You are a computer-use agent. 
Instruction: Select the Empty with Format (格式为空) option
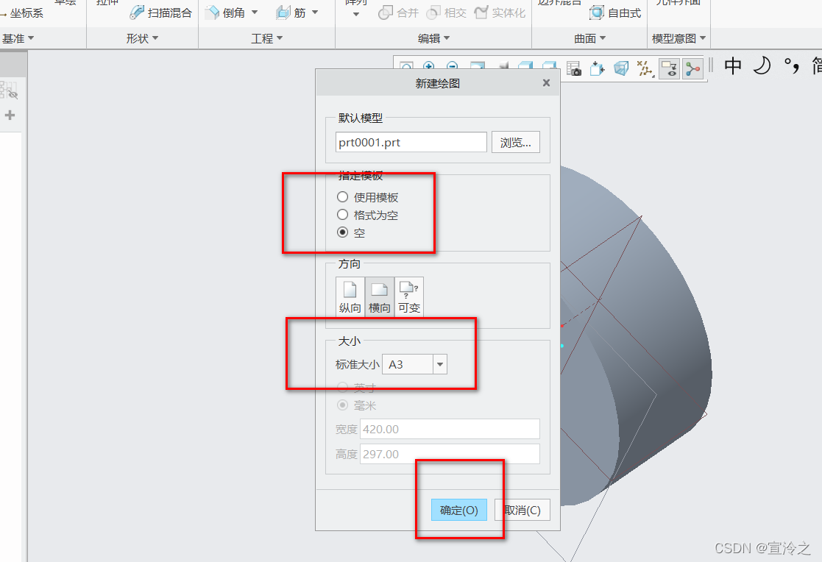(x=342, y=214)
